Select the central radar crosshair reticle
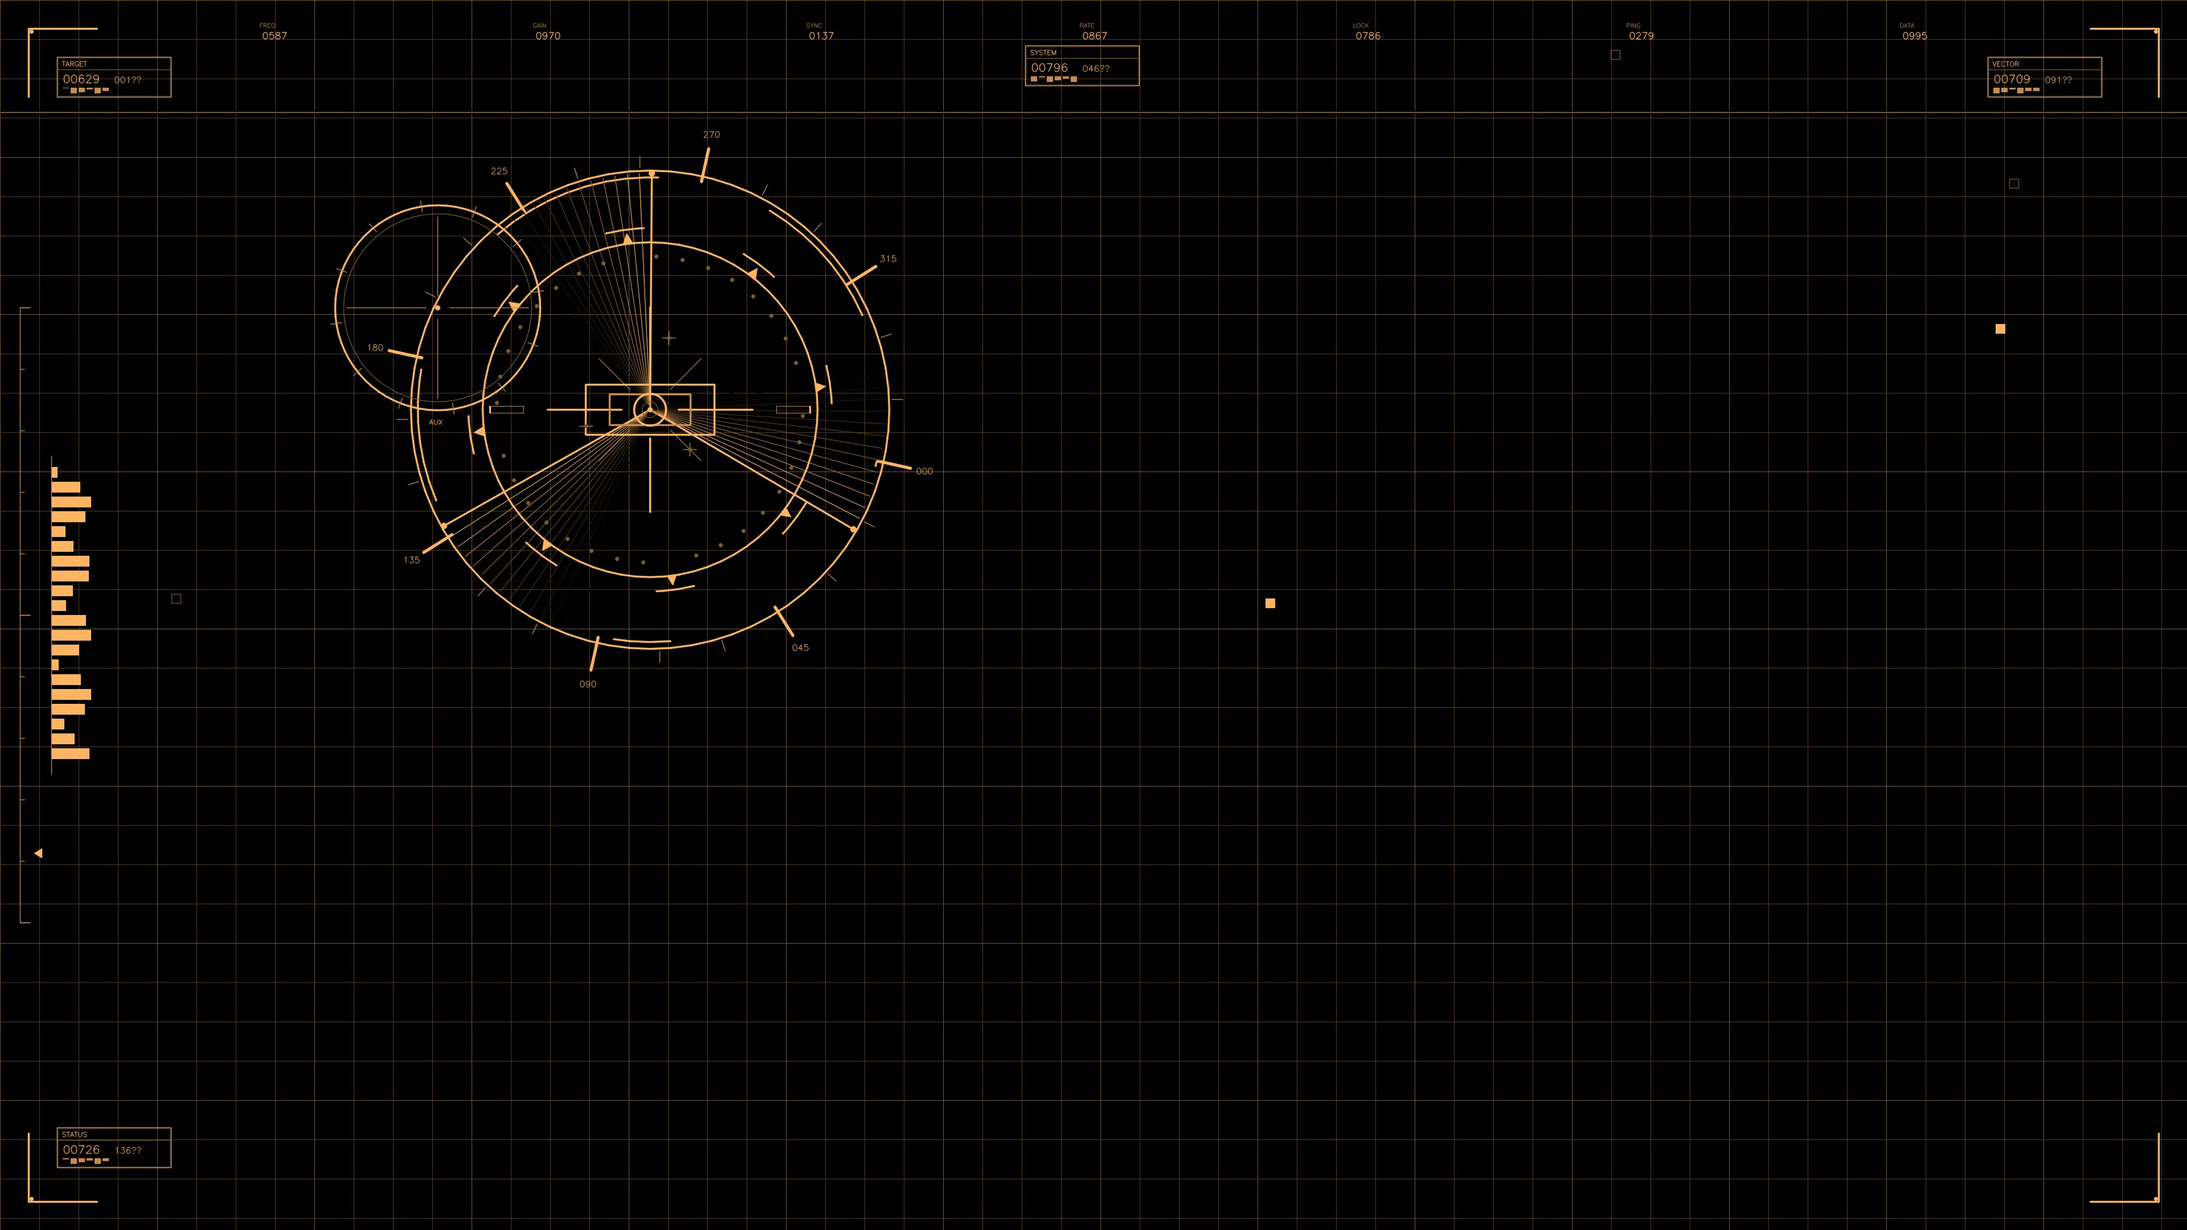Image resolution: width=2187 pixels, height=1230 pixels. [x=649, y=410]
